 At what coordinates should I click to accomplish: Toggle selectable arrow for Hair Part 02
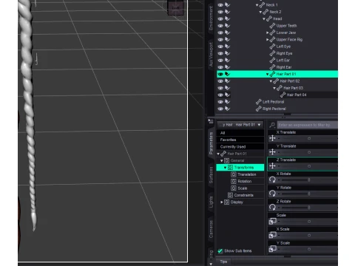click(227, 81)
